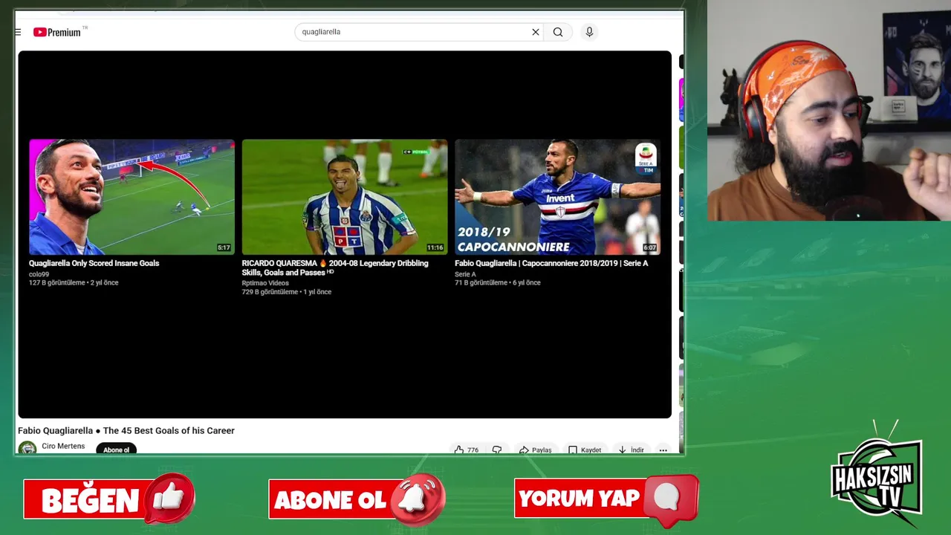Click the 5:17 duration badge
Viewport: 951px width, 535px height.
[x=224, y=247]
